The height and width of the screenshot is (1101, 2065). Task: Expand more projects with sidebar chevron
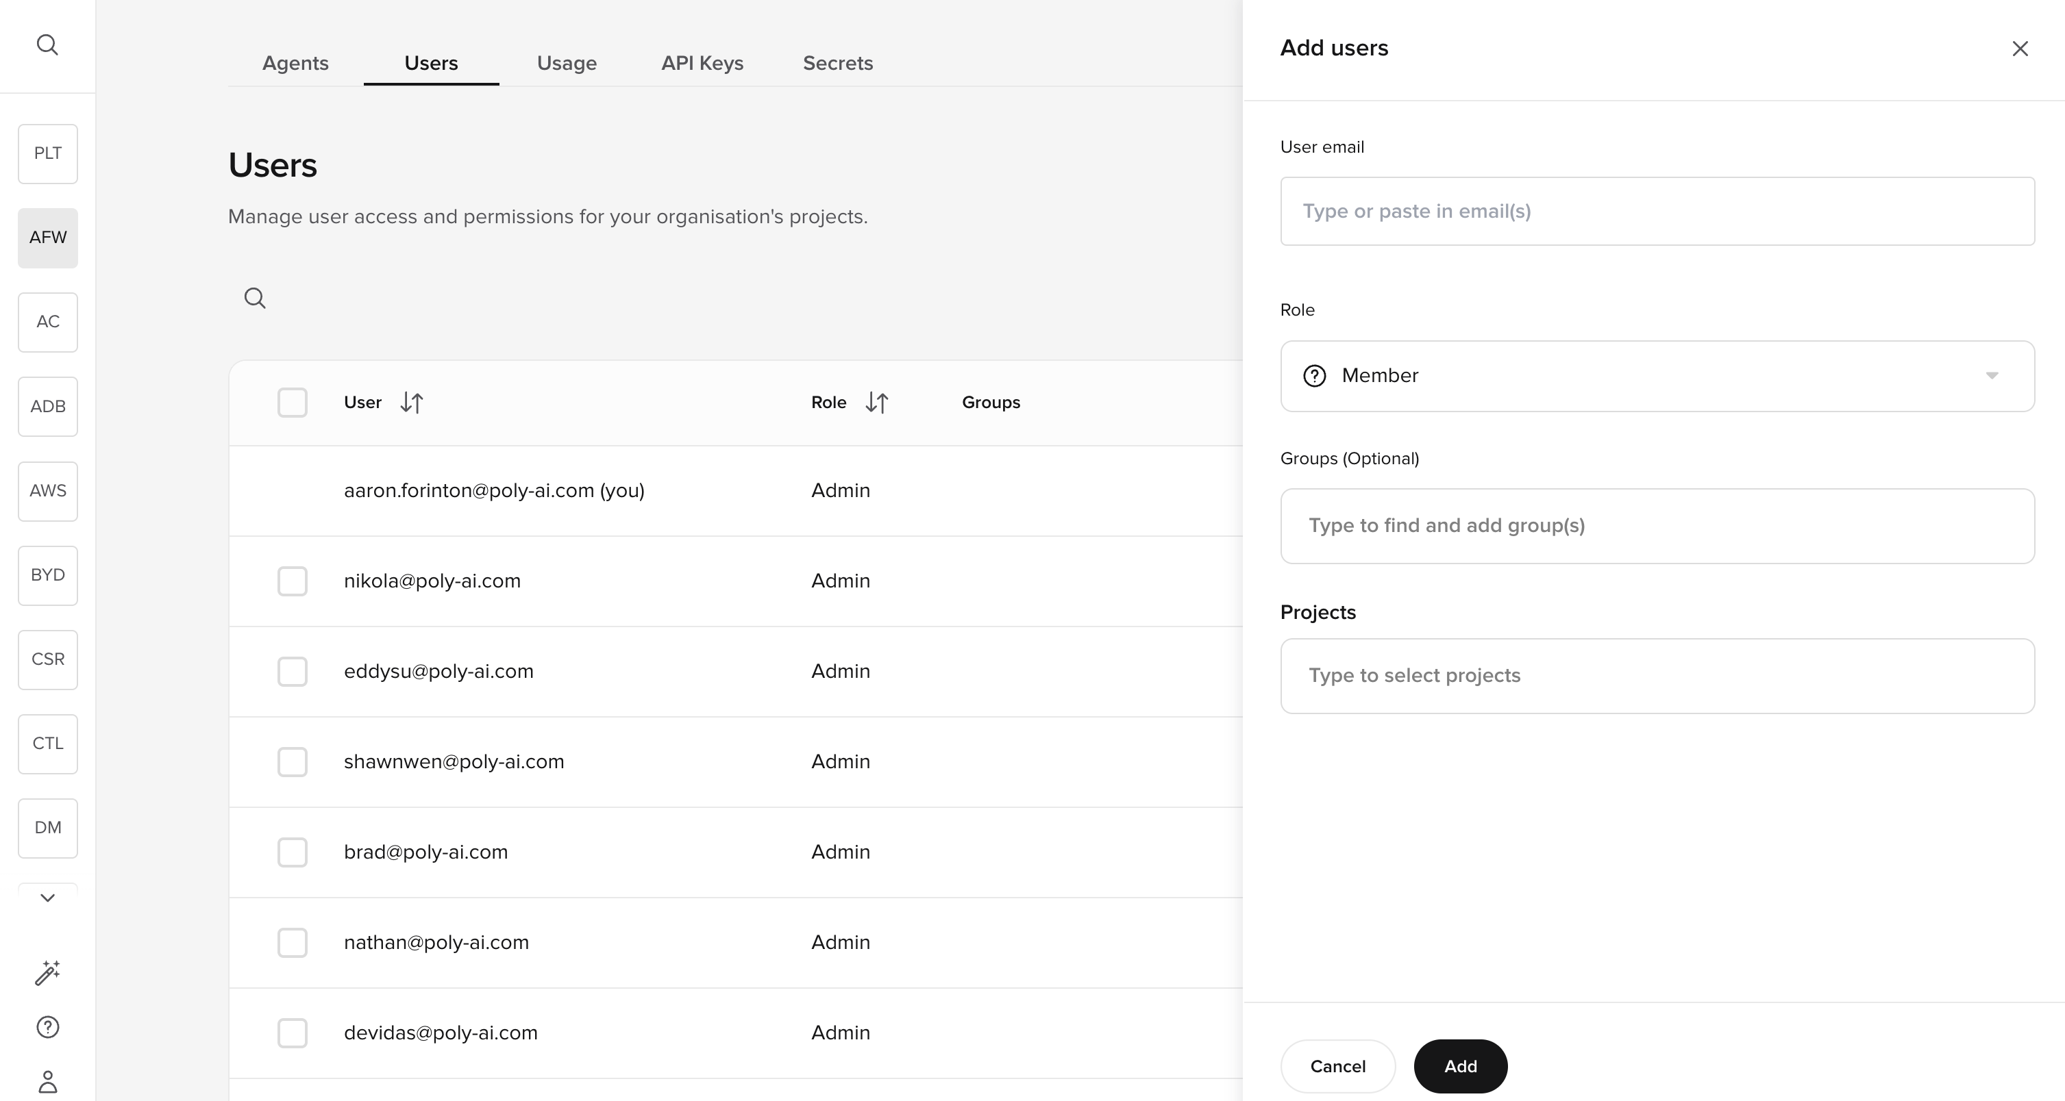click(47, 898)
